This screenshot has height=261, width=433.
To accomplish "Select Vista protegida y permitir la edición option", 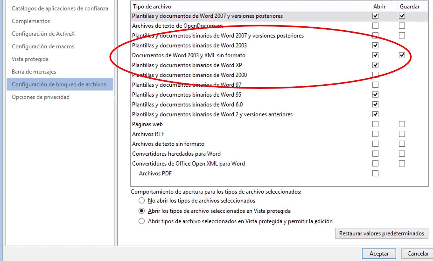I will pyautogui.click(x=142, y=221).
